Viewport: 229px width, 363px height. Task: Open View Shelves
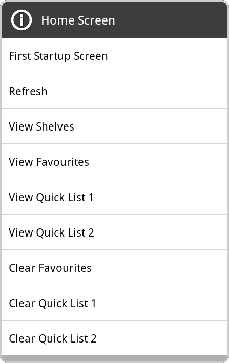coord(114,126)
